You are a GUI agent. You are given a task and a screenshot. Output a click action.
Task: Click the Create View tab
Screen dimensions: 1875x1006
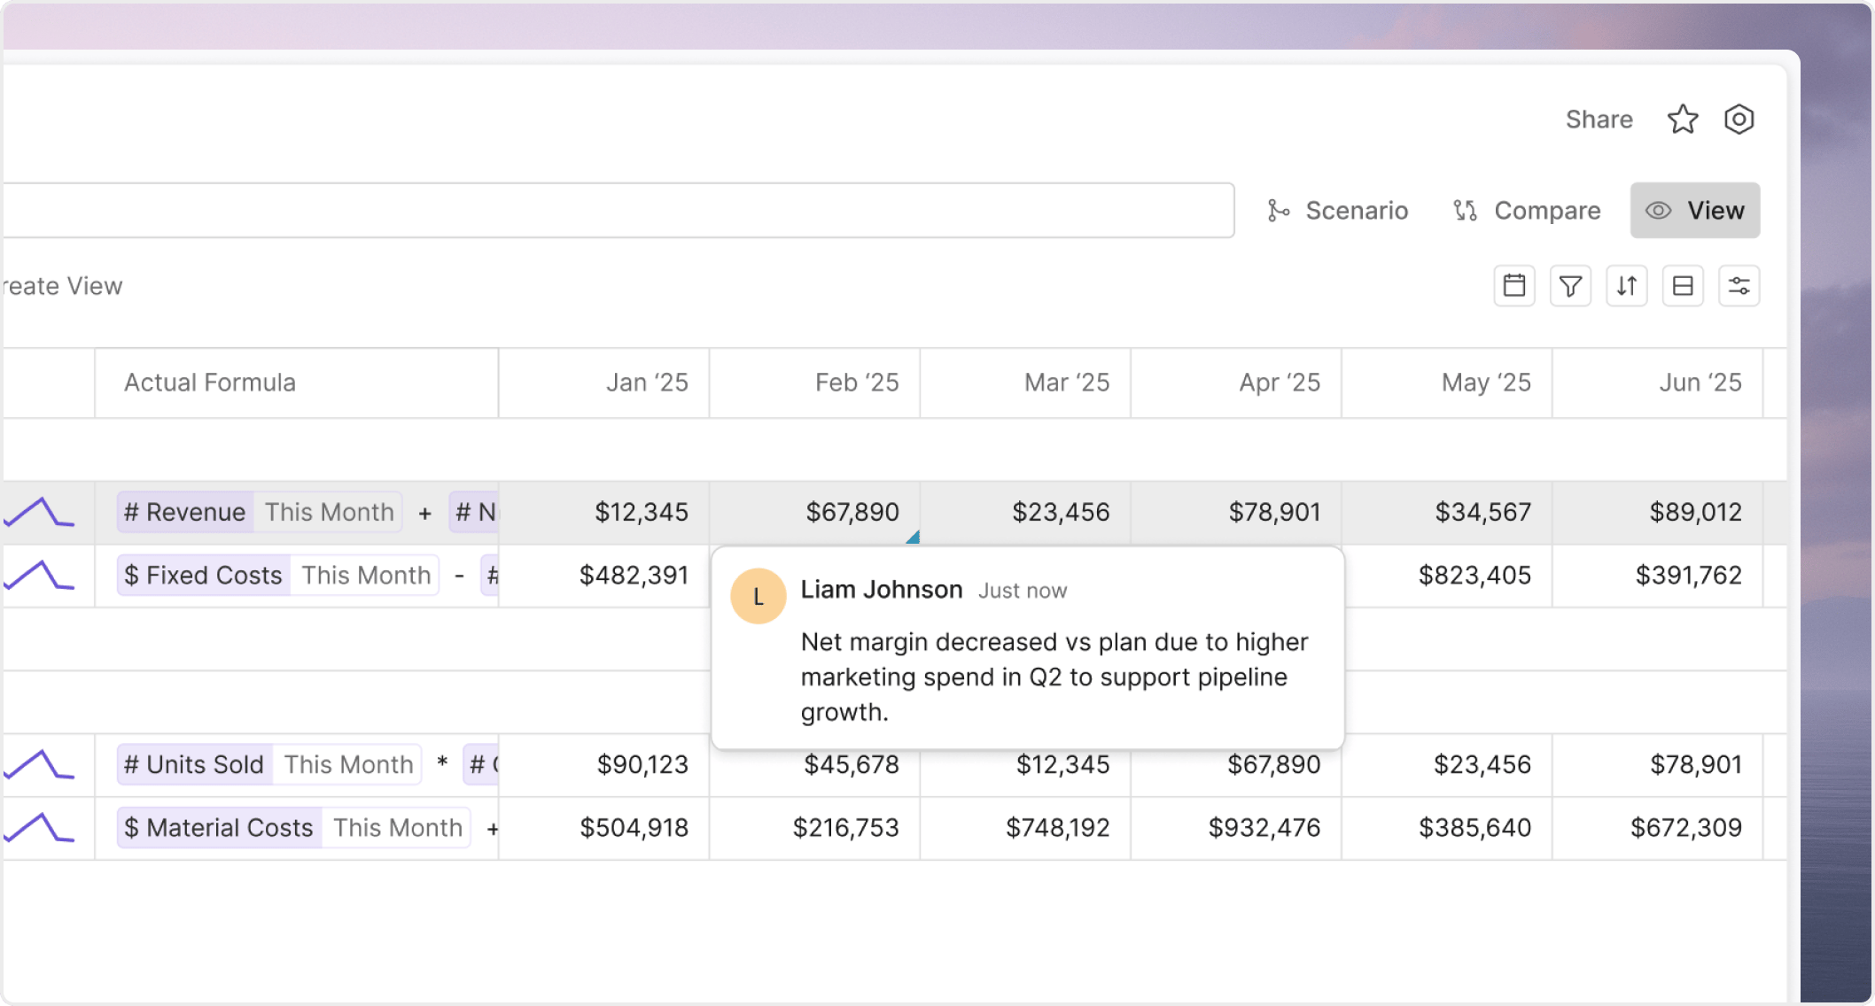(62, 286)
